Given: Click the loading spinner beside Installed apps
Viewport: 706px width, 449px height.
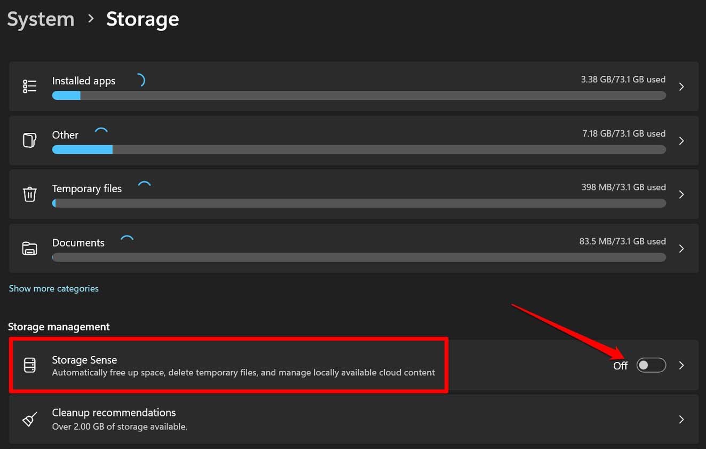Looking at the screenshot, I should (141, 79).
